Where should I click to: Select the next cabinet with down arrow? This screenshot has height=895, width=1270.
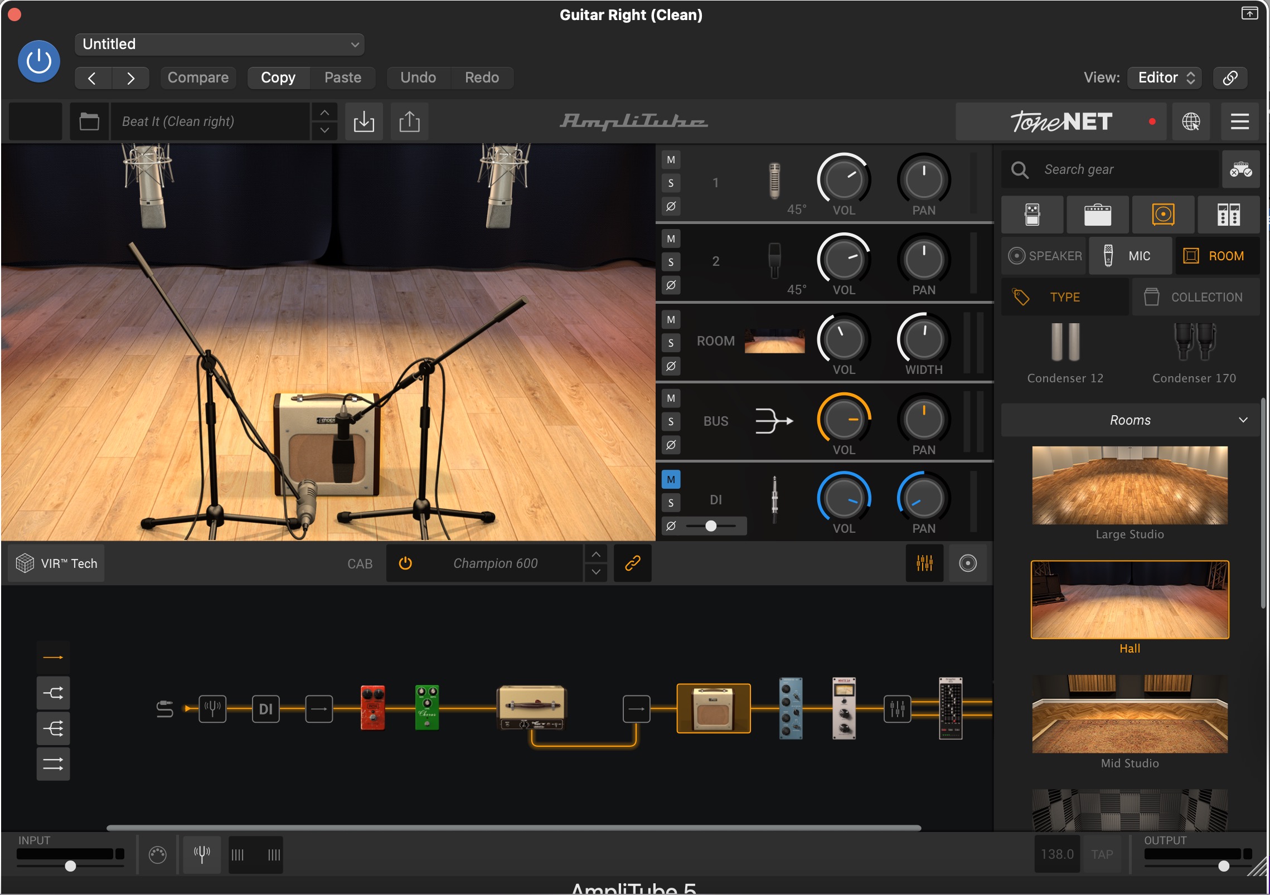[x=596, y=572]
